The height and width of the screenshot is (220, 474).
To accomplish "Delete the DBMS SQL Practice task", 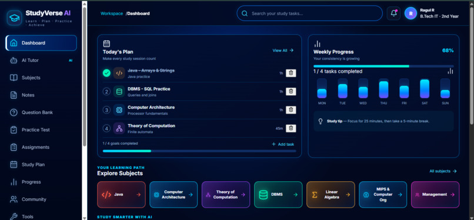I will [x=291, y=91].
